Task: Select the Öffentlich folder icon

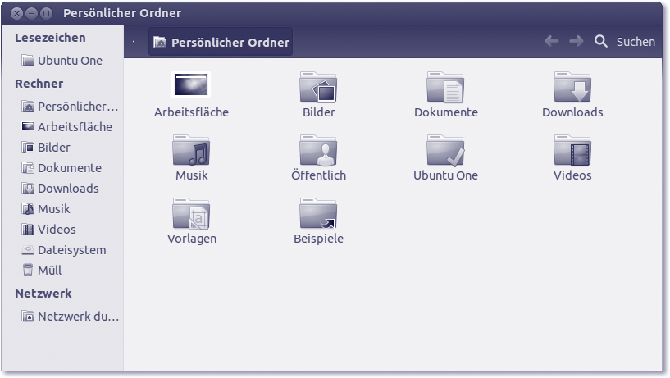Action: point(318,151)
